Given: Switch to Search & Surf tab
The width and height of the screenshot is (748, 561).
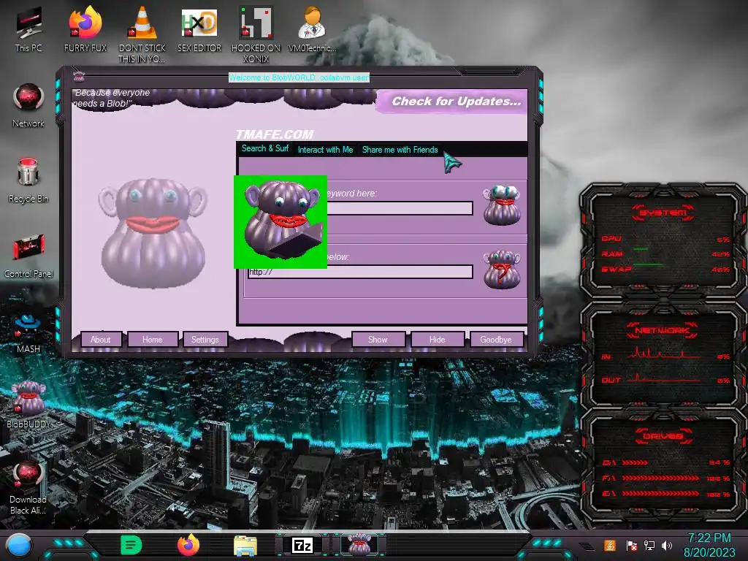Looking at the screenshot, I should click(x=264, y=148).
